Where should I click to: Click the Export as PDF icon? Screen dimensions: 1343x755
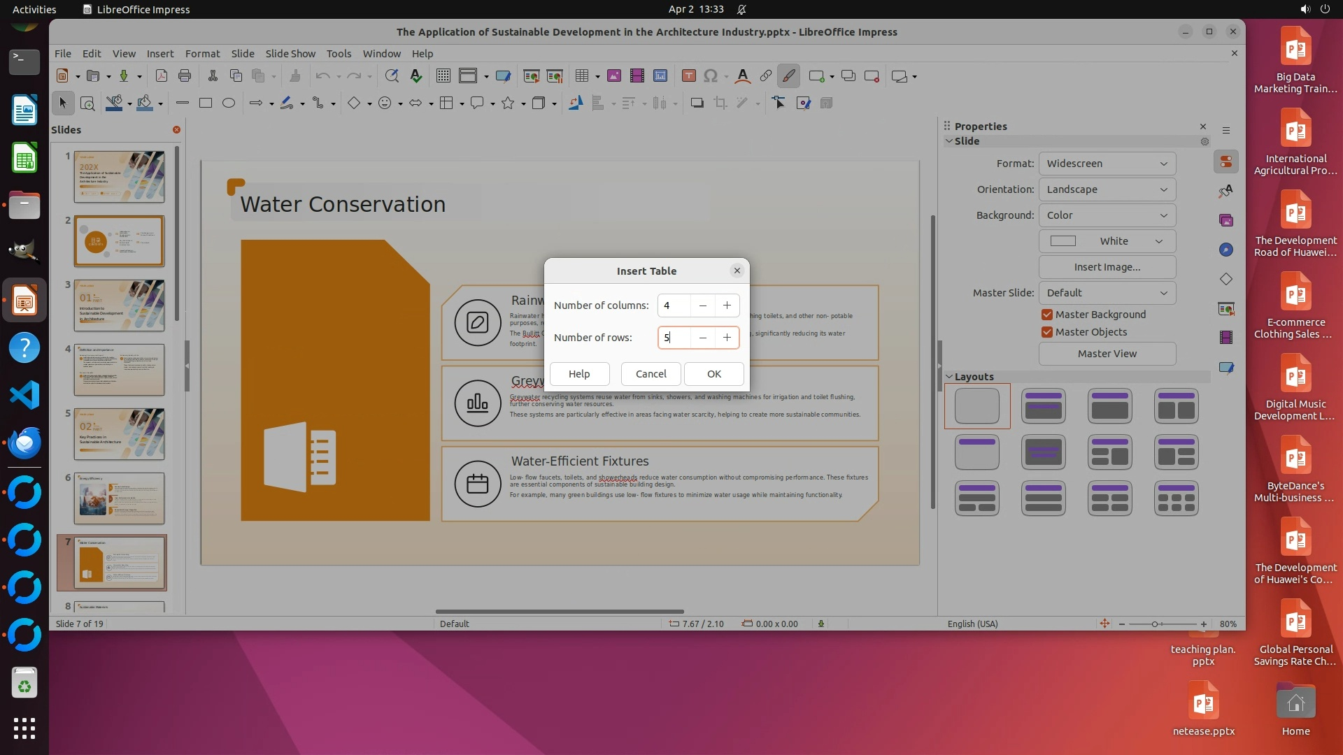point(161,75)
